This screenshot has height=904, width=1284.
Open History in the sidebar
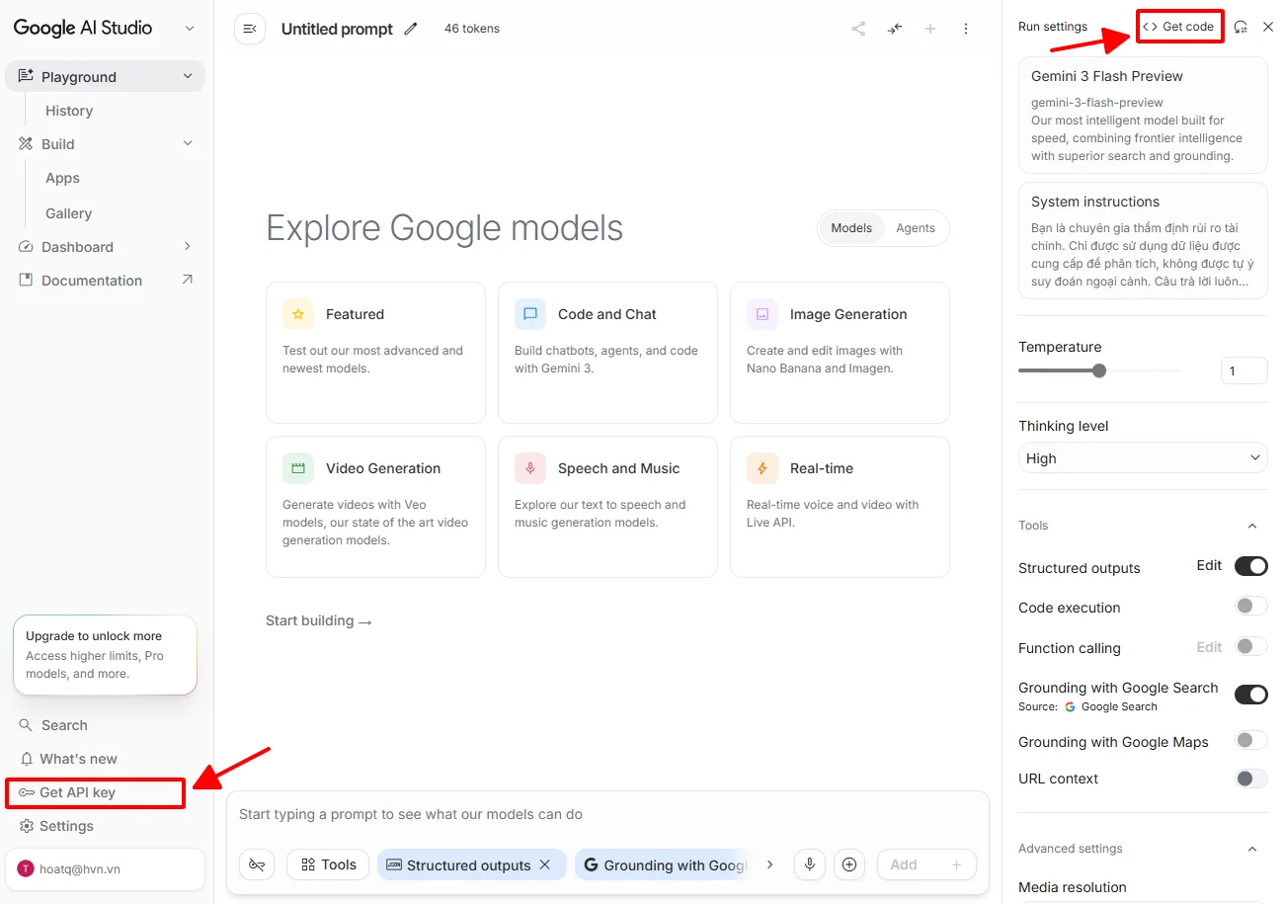point(69,111)
